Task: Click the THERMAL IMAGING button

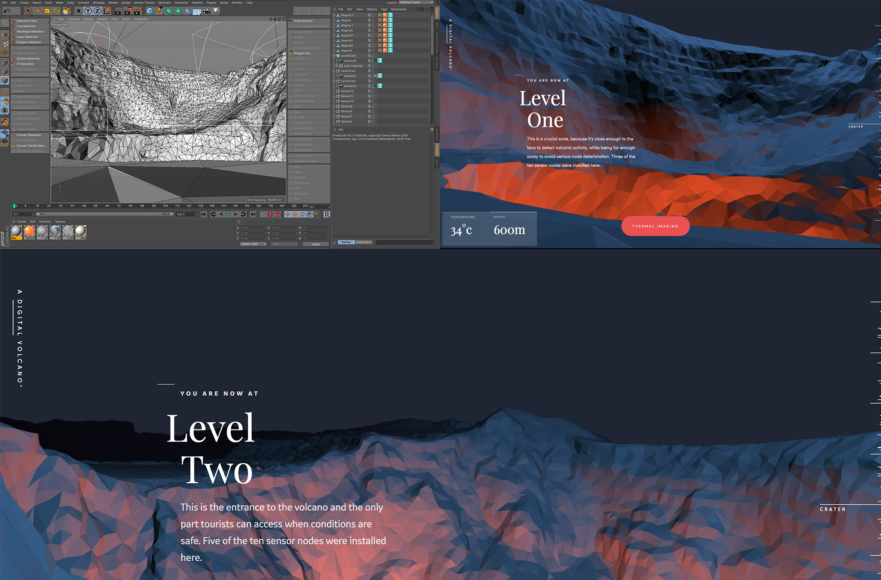Action: [655, 226]
